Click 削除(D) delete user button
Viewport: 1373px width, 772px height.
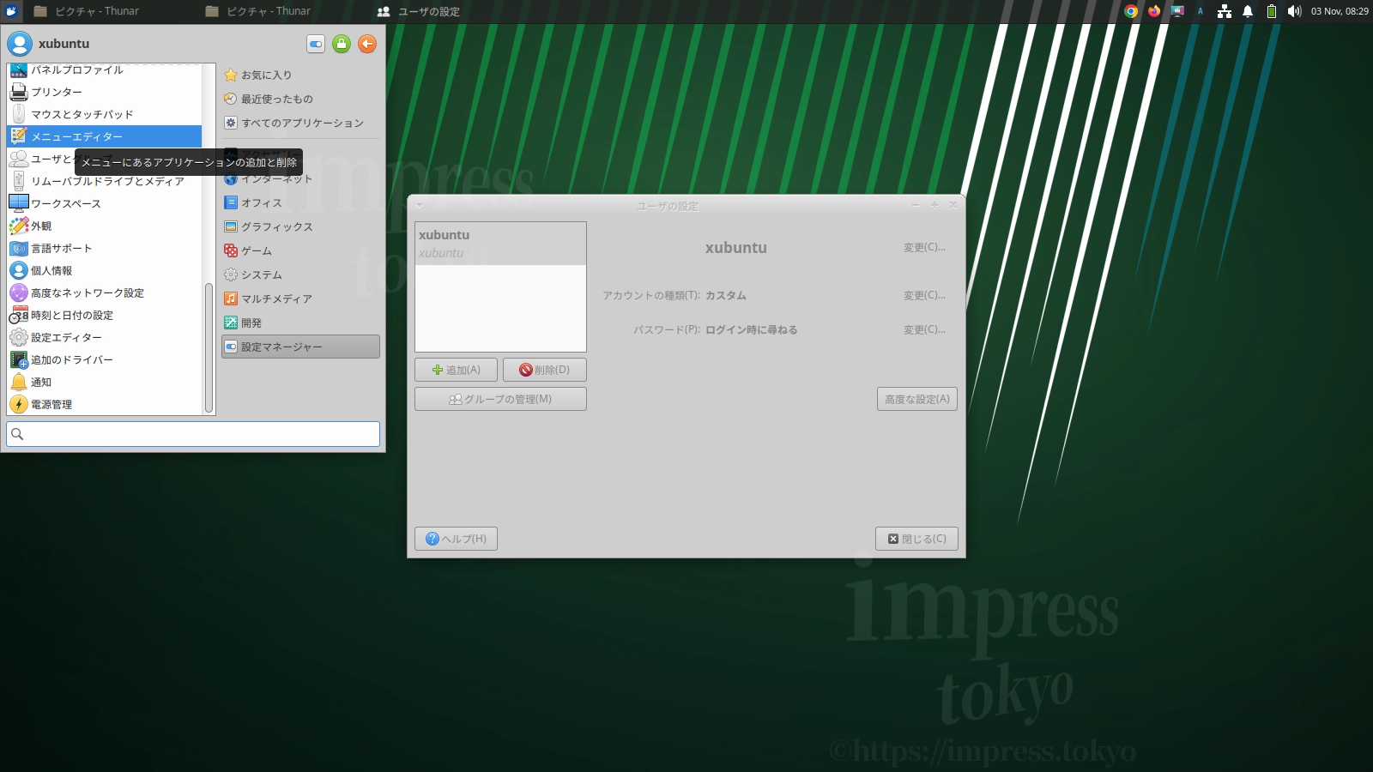pyautogui.click(x=545, y=370)
